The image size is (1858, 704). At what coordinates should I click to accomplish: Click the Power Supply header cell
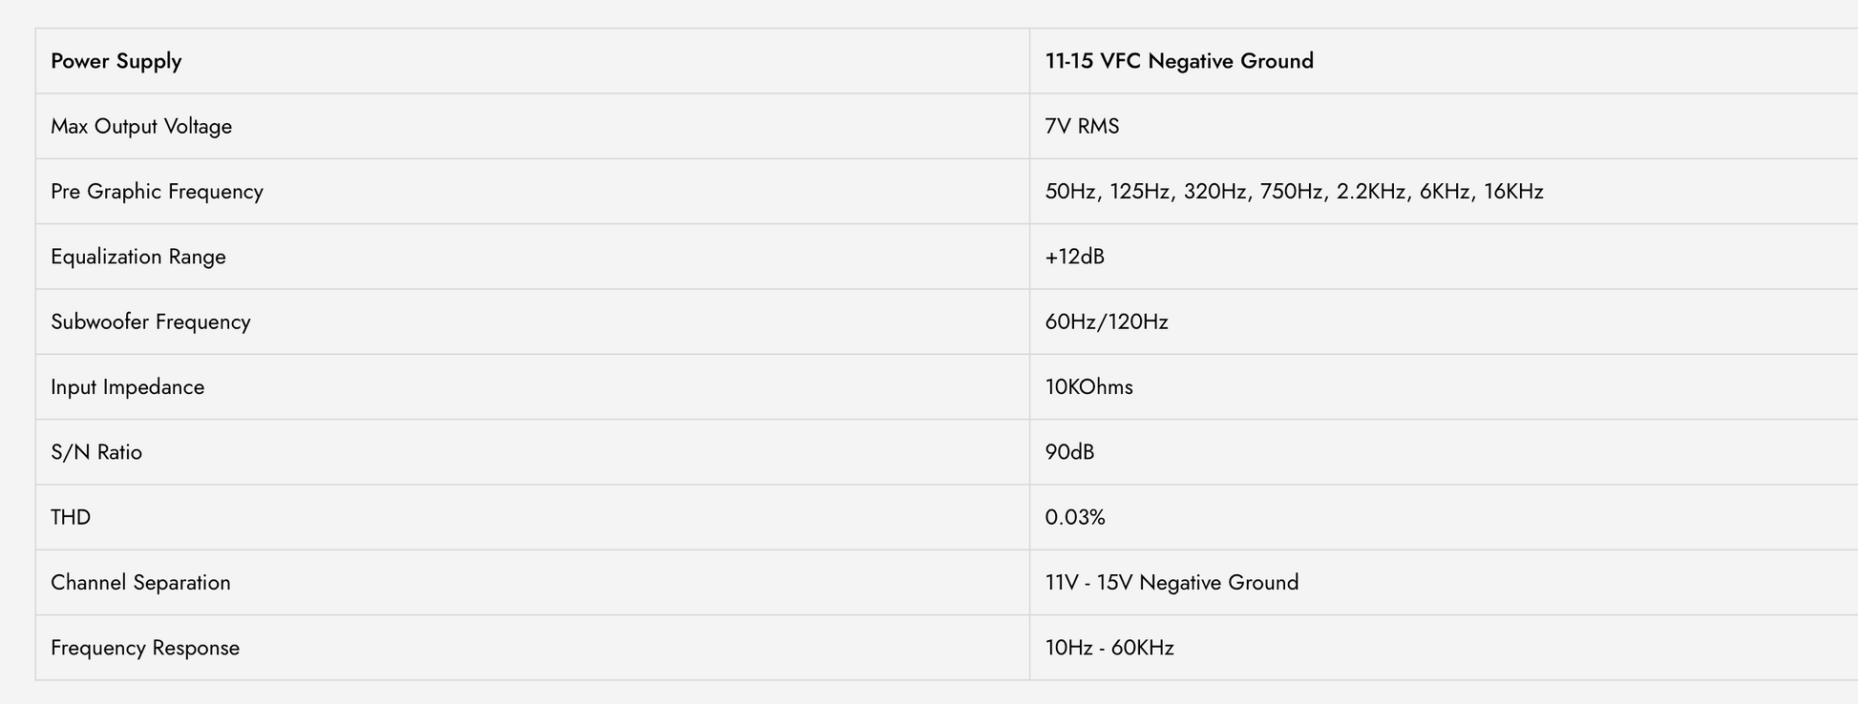coord(533,61)
